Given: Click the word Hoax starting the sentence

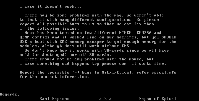Looking at the screenshot, I should 30,33.
